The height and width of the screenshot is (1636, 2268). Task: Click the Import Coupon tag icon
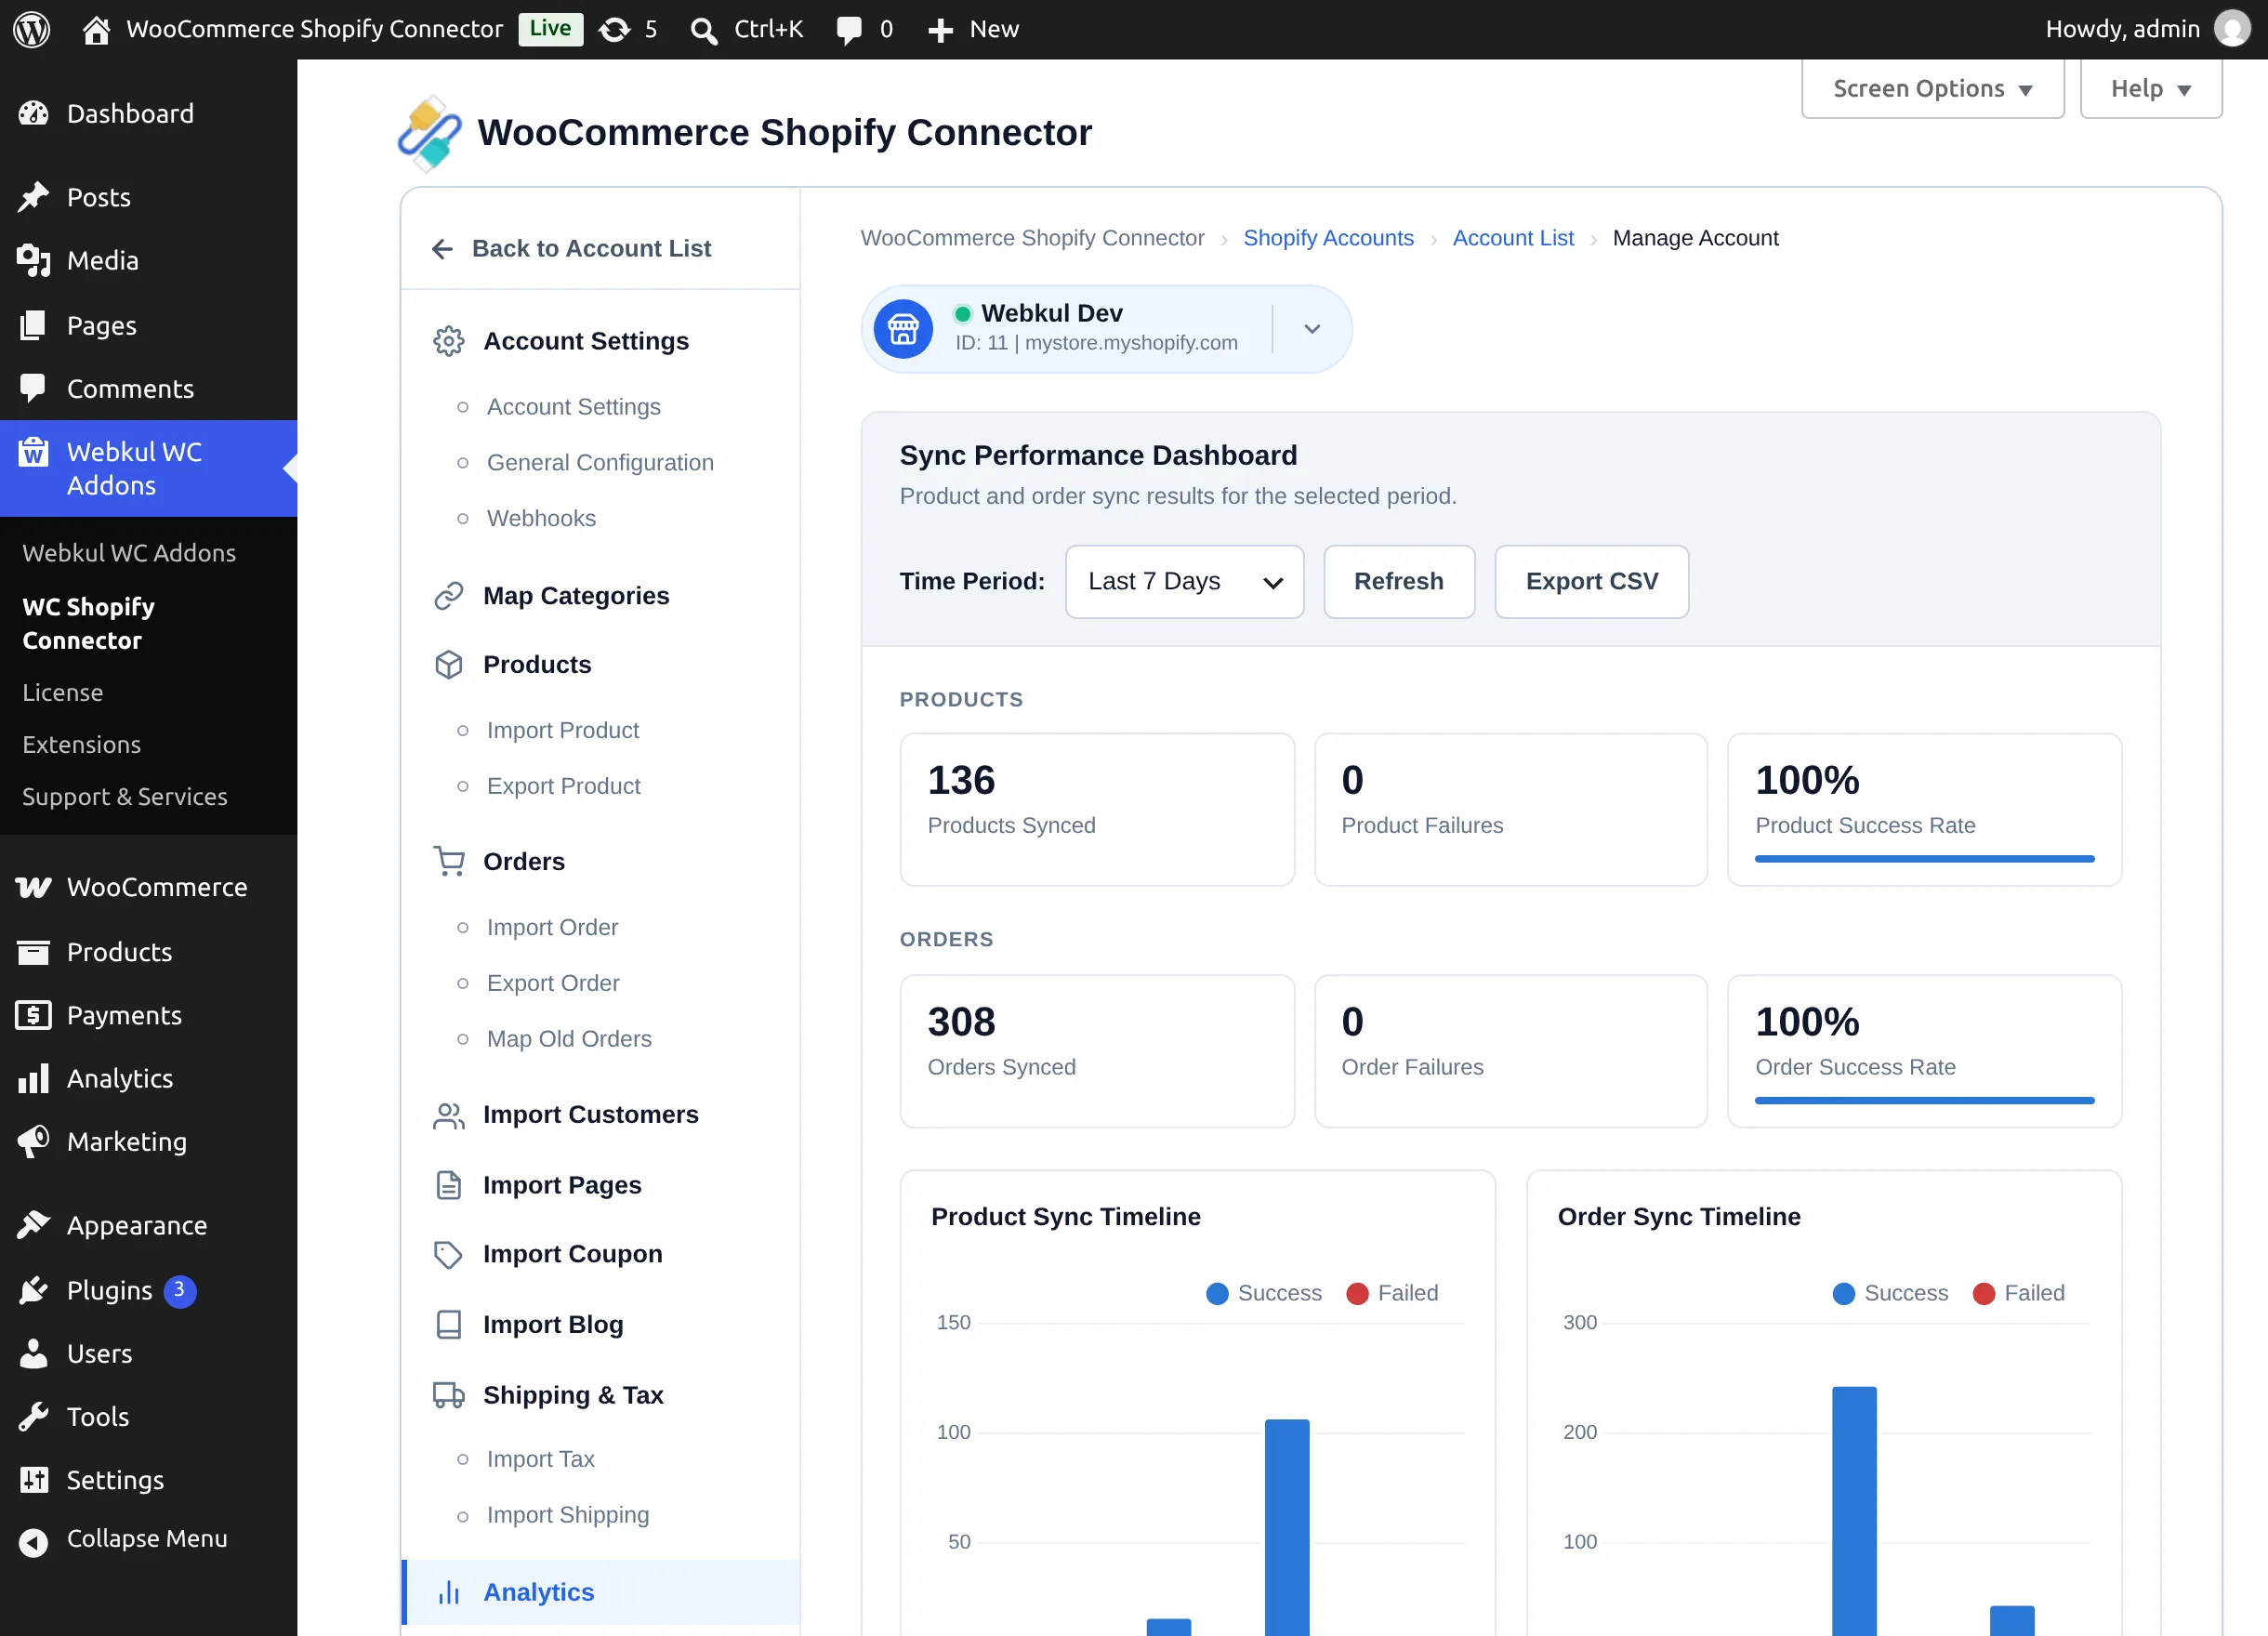pyautogui.click(x=448, y=1254)
